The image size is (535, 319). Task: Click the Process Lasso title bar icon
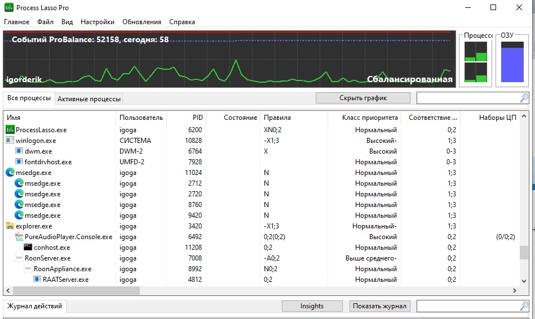pyautogui.click(x=9, y=7)
